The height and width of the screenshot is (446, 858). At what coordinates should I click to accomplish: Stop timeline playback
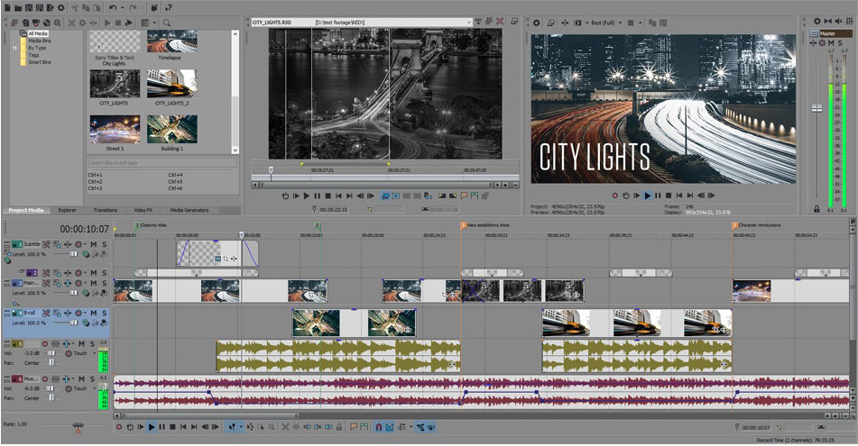tap(172, 427)
